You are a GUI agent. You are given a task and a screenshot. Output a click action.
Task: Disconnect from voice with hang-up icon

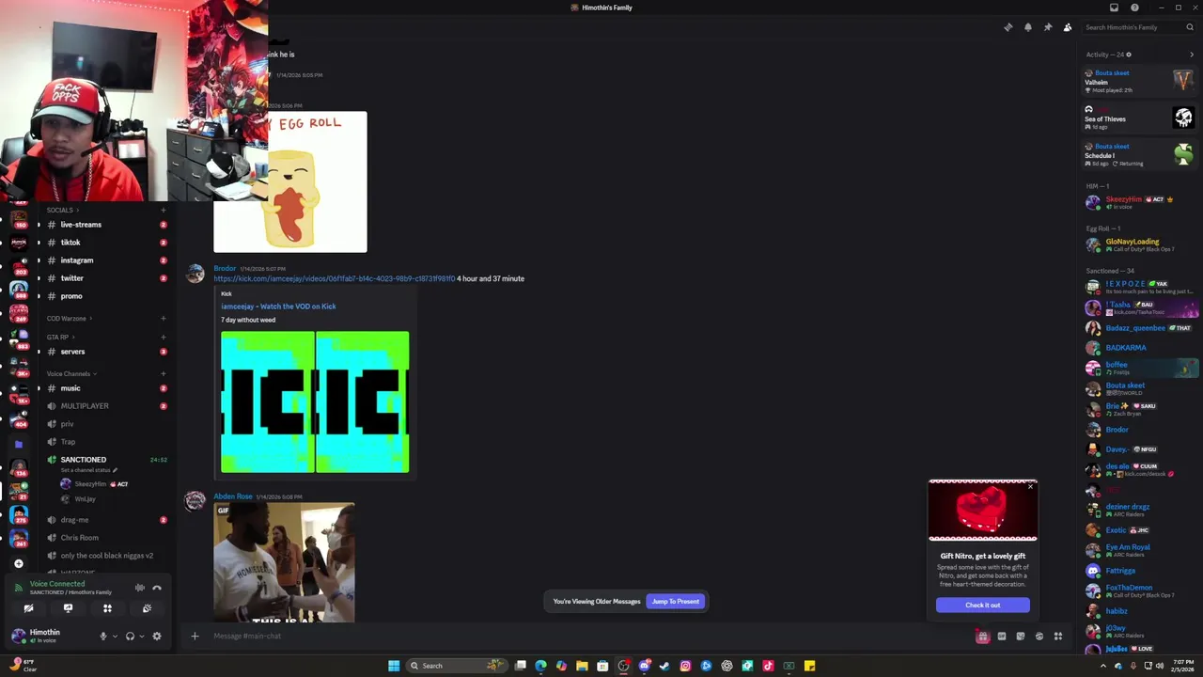pyautogui.click(x=157, y=588)
